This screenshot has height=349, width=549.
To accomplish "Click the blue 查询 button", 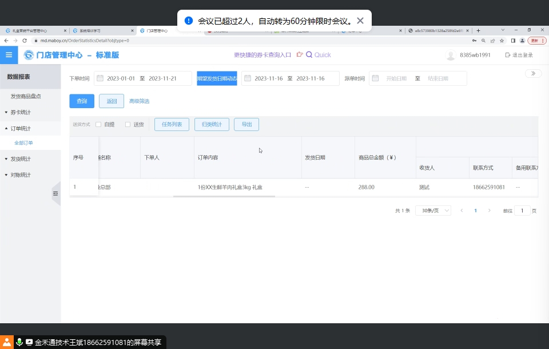I will 82,101.
